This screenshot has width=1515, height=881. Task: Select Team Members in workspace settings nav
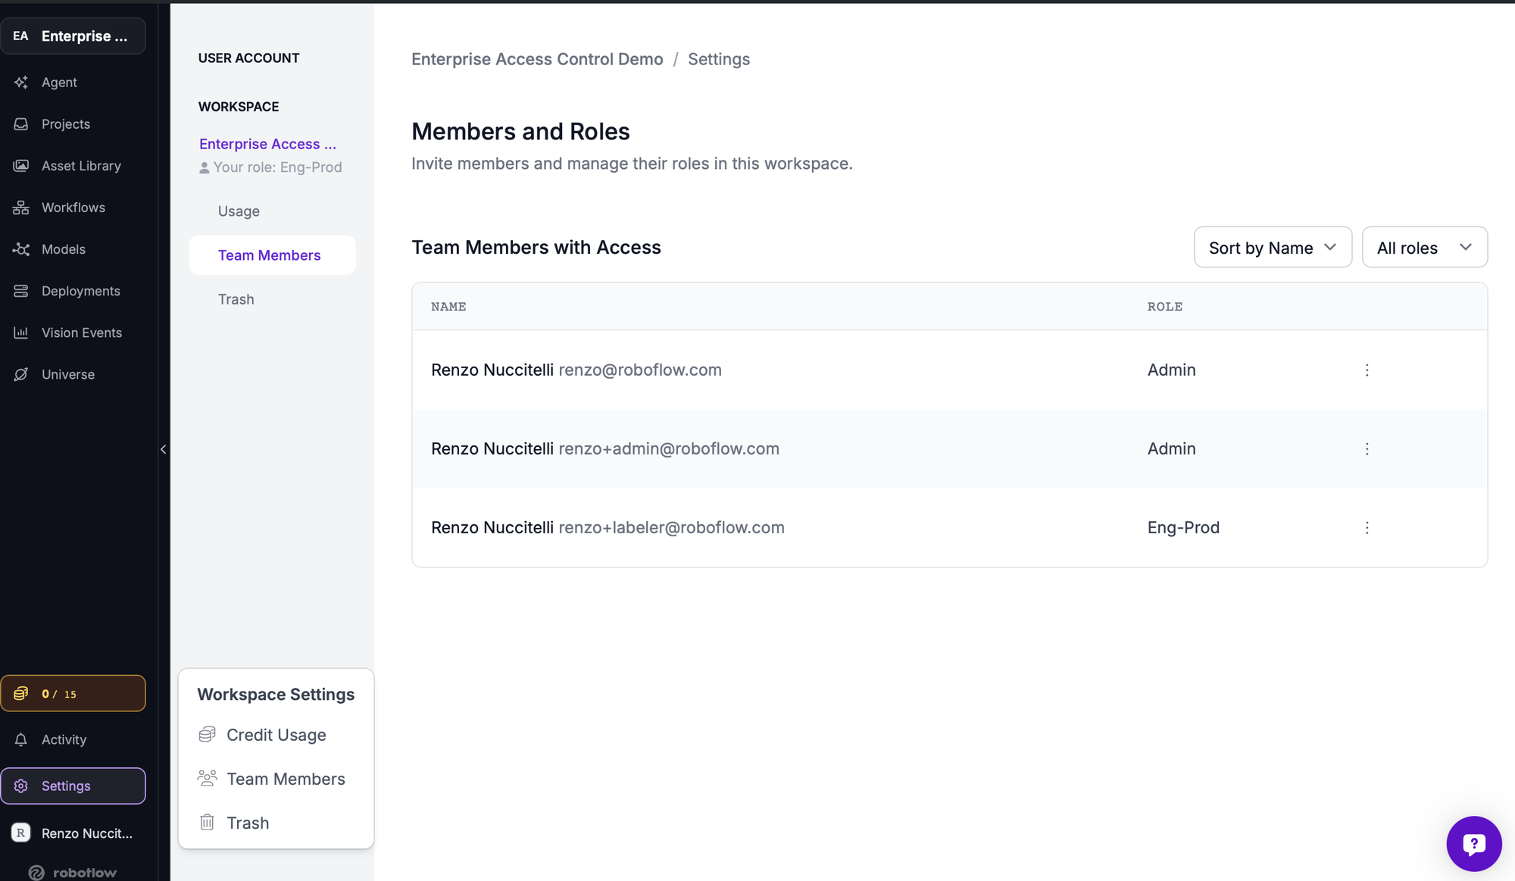(272, 255)
